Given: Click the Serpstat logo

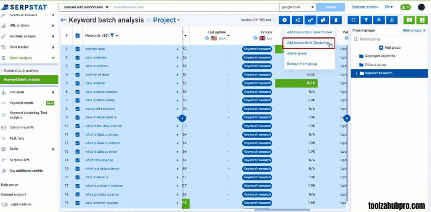Looking at the screenshot, I should click(x=24, y=7).
